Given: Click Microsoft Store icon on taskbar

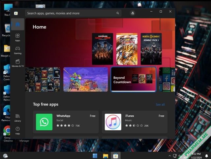Looking at the screenshot, I should point(116,156).
